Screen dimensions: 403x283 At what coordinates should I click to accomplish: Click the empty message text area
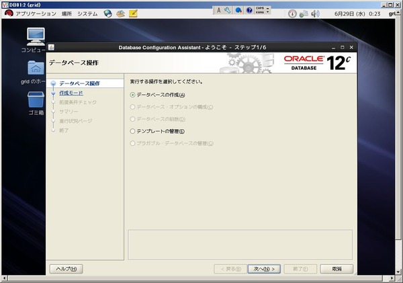240,245
